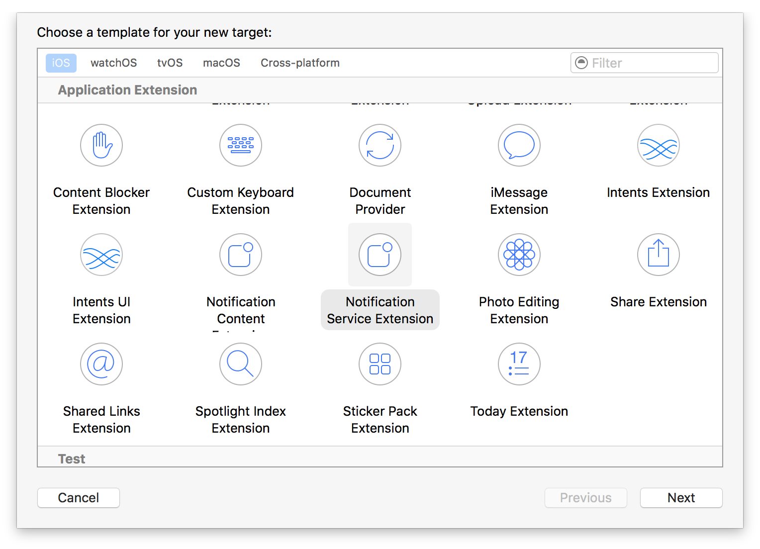Select the Document Provider template icon
760x549 pixels.
[380, 145]
